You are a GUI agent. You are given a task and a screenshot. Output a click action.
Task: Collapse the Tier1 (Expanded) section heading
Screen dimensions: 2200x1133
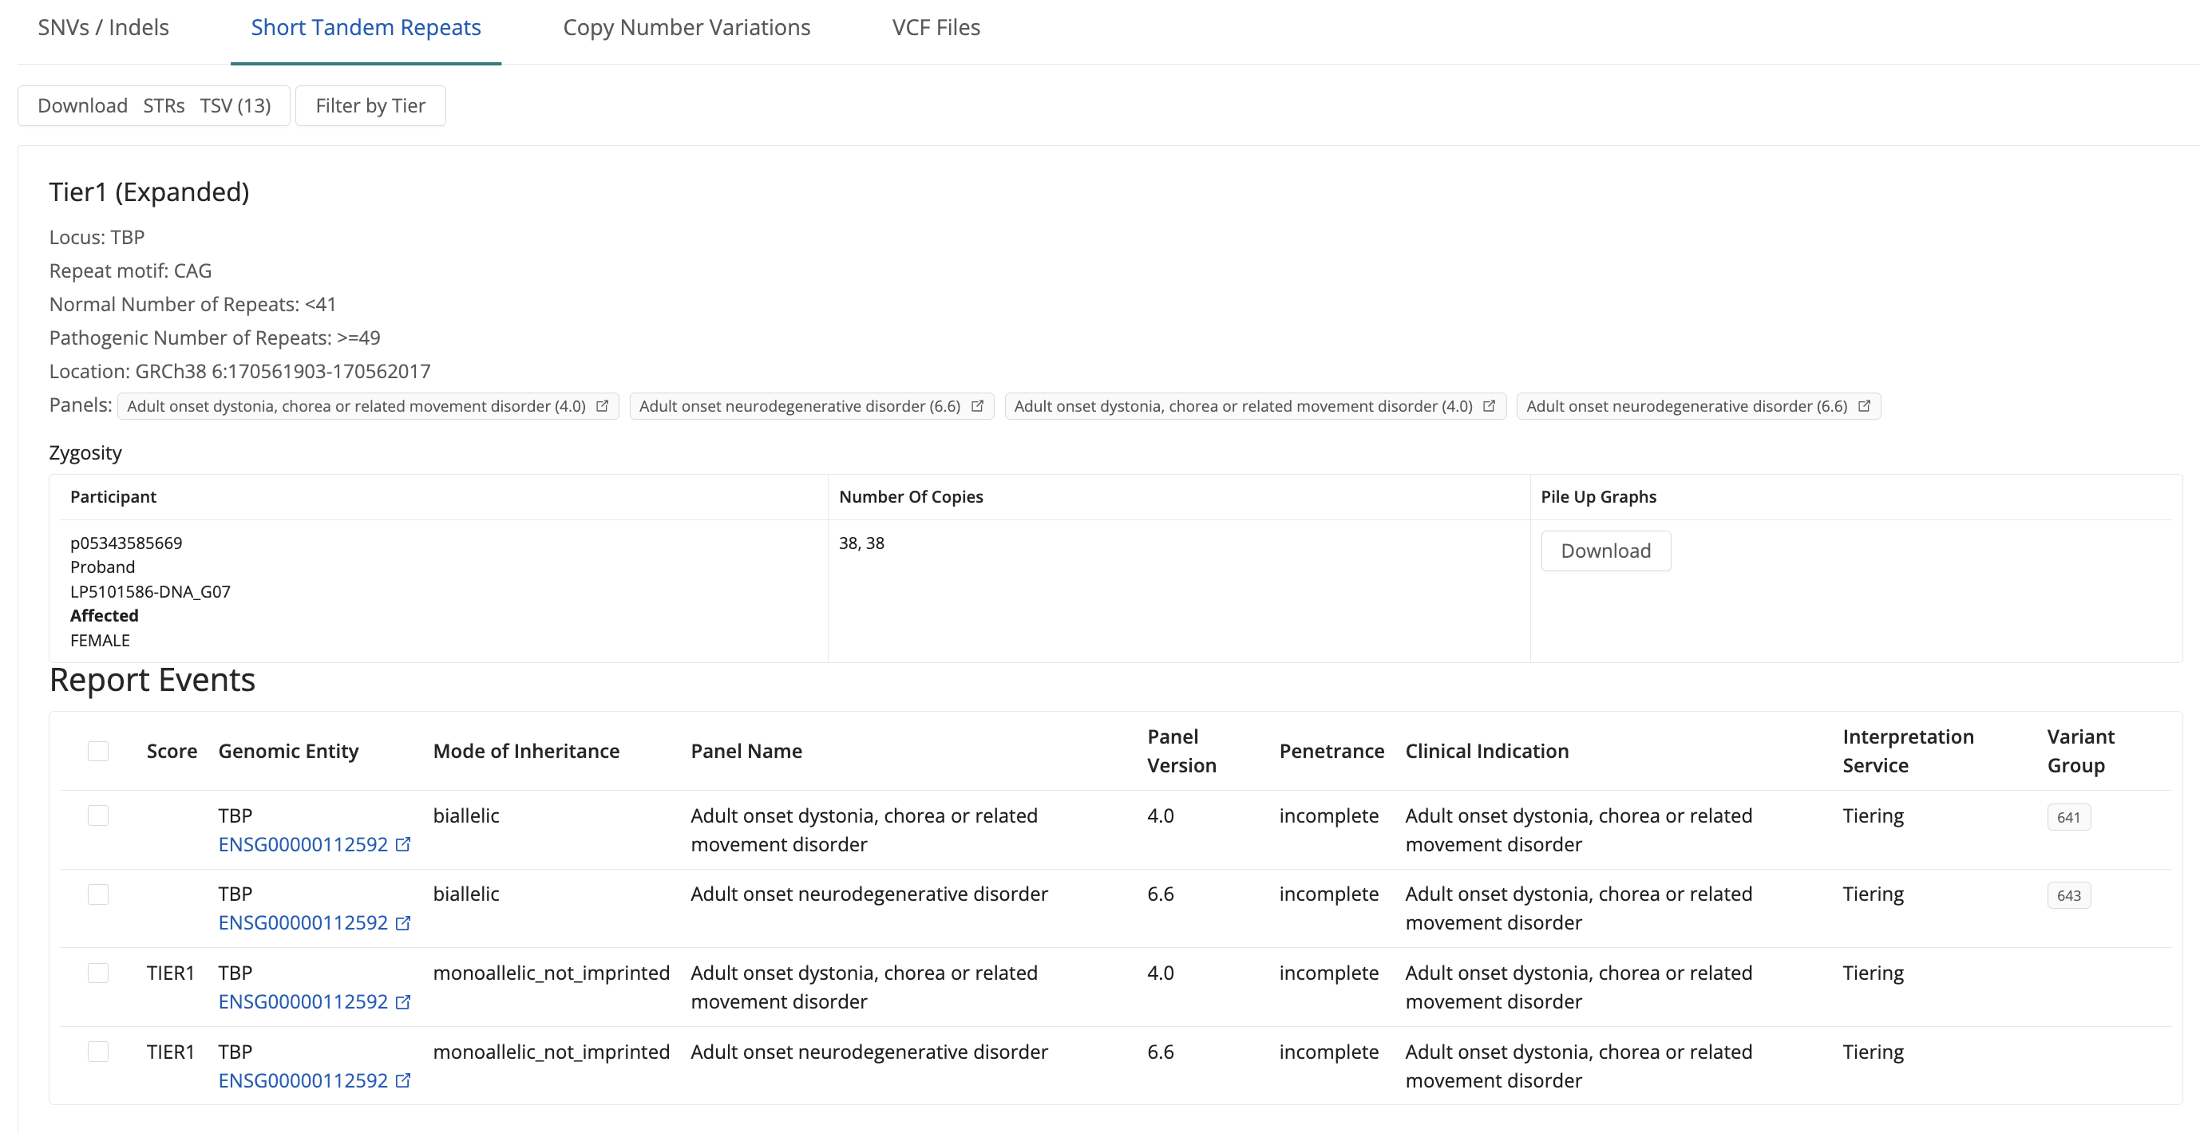tap(149, 192)
